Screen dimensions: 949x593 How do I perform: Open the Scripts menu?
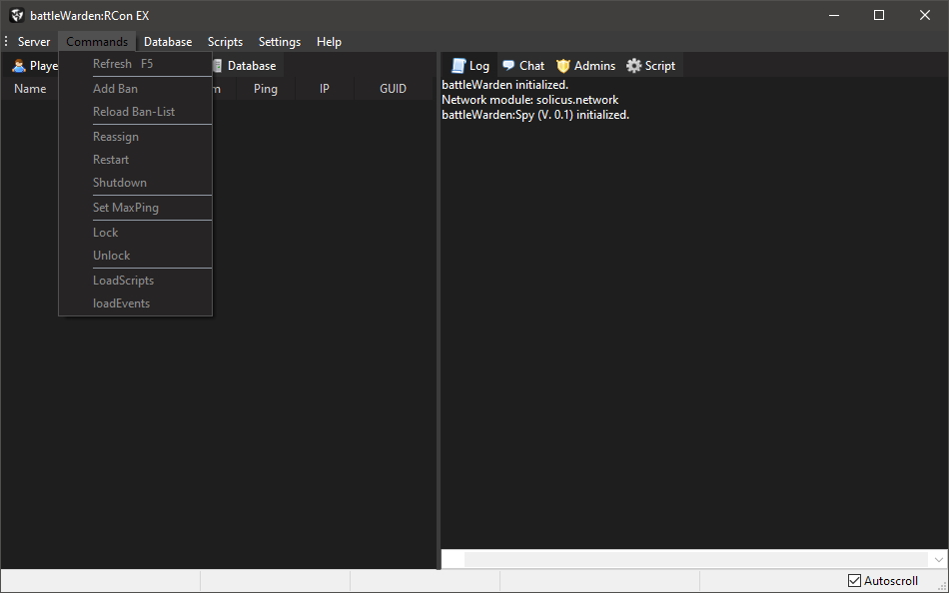pyautogui.click(x=225, y=42)
